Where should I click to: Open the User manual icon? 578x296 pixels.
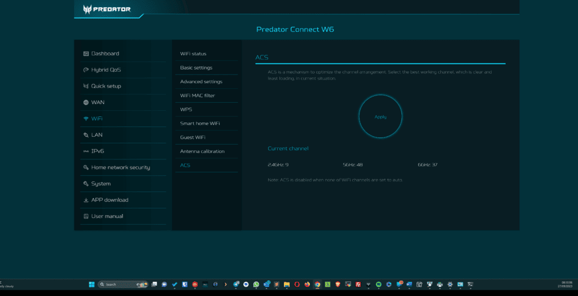pos(86,216)
